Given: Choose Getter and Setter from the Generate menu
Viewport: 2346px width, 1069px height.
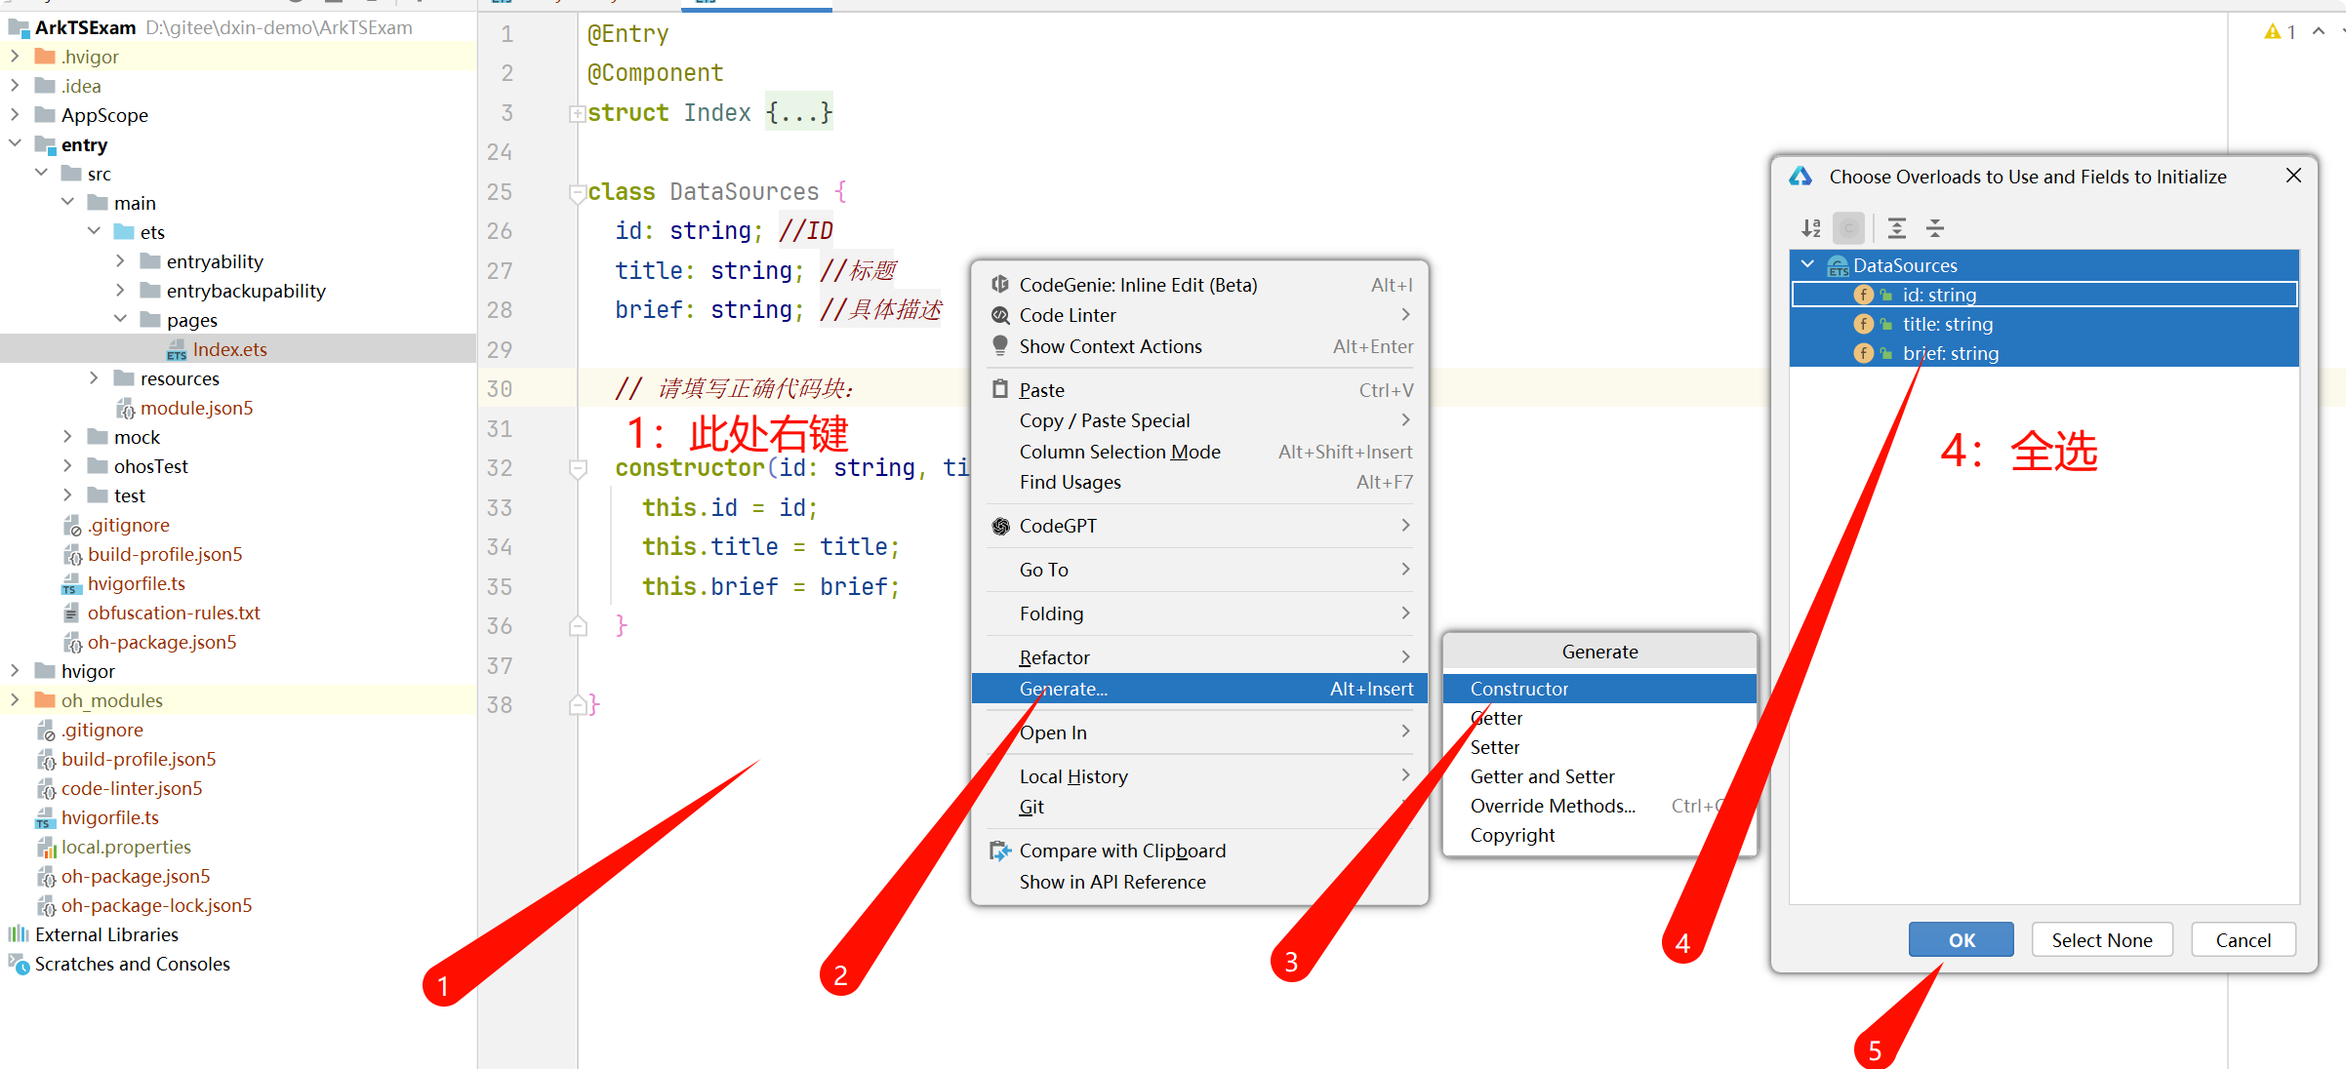Looking at the screenshot, I should click(1542, 776).
